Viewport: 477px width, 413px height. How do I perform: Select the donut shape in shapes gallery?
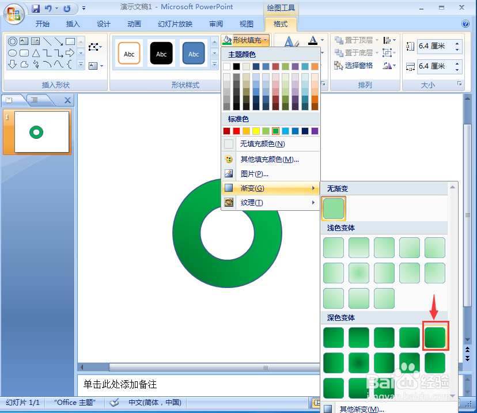[x=13, y=41]
